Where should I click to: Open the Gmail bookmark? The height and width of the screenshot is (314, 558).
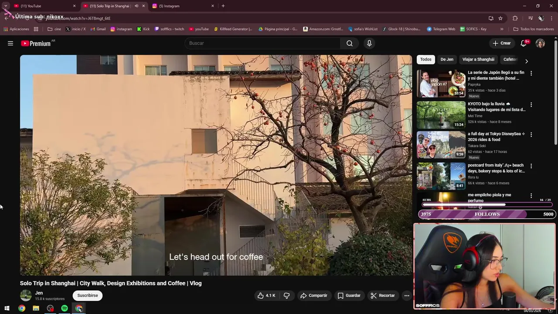point(98,29)
